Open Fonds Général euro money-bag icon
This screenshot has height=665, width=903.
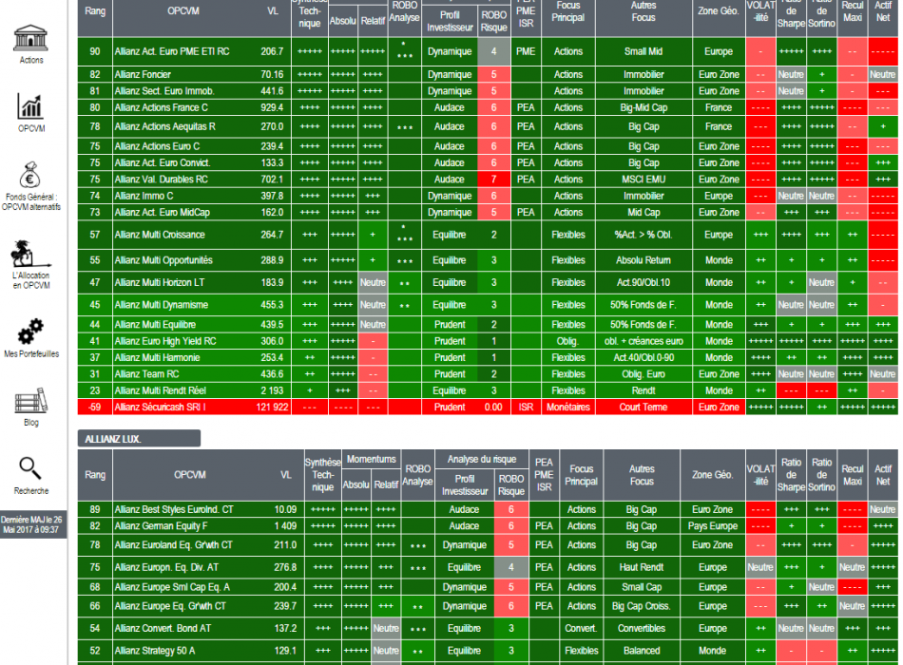click(30, 175)
